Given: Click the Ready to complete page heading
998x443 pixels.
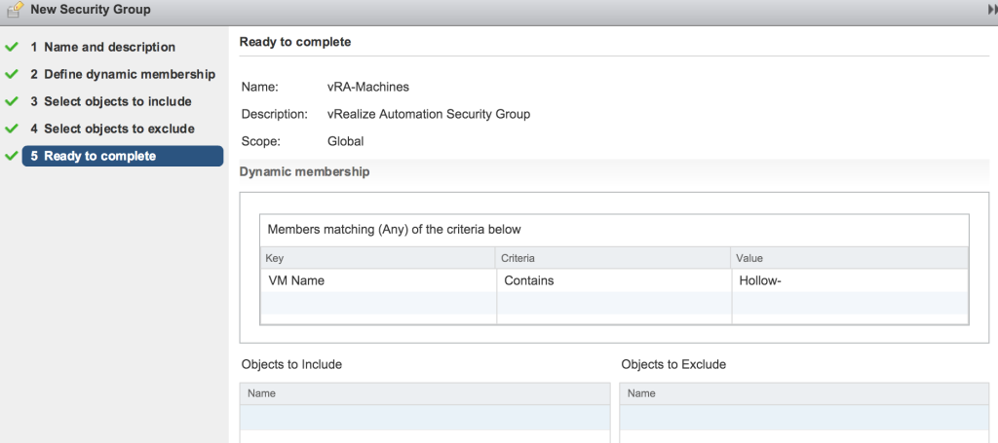Looking at the screenshot, I should click(x=294, y=42).
